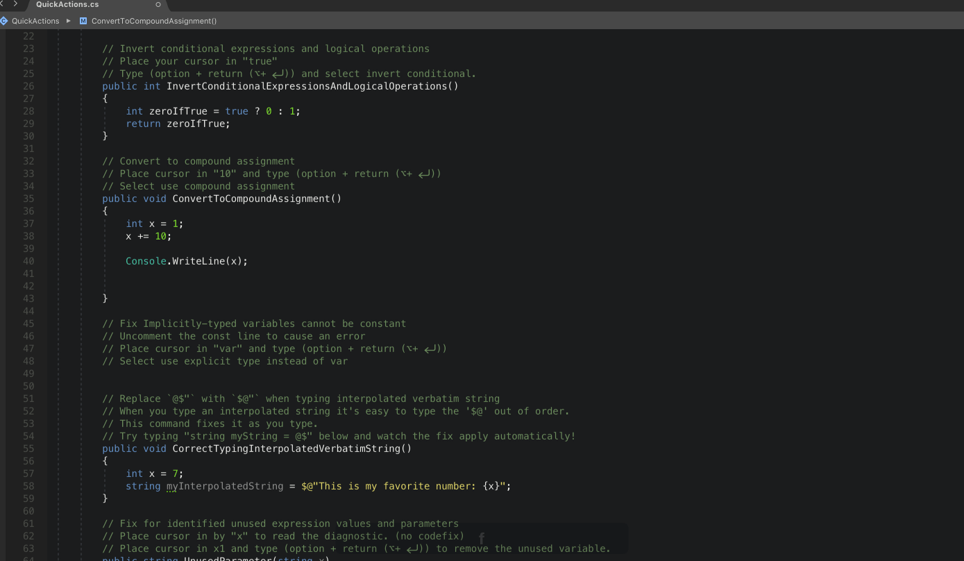
Task: Click the Console class name on line 40
Action: [x=146, y=261]
